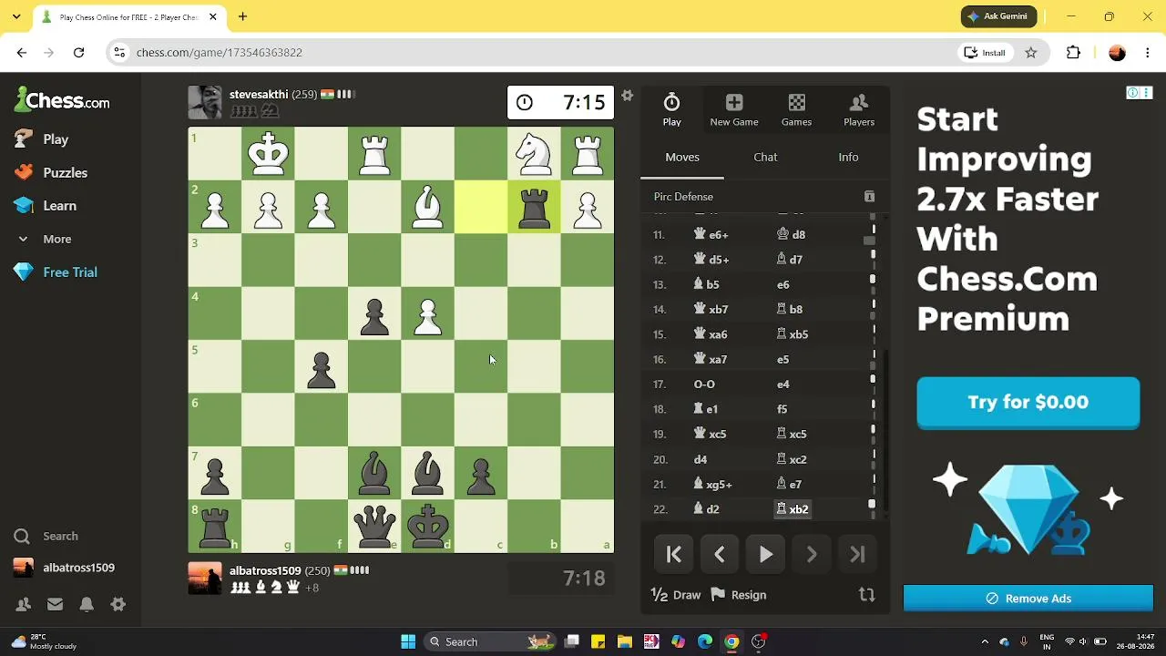
Task: Click the Ask Gemini button
Action: tap(998, 16)
